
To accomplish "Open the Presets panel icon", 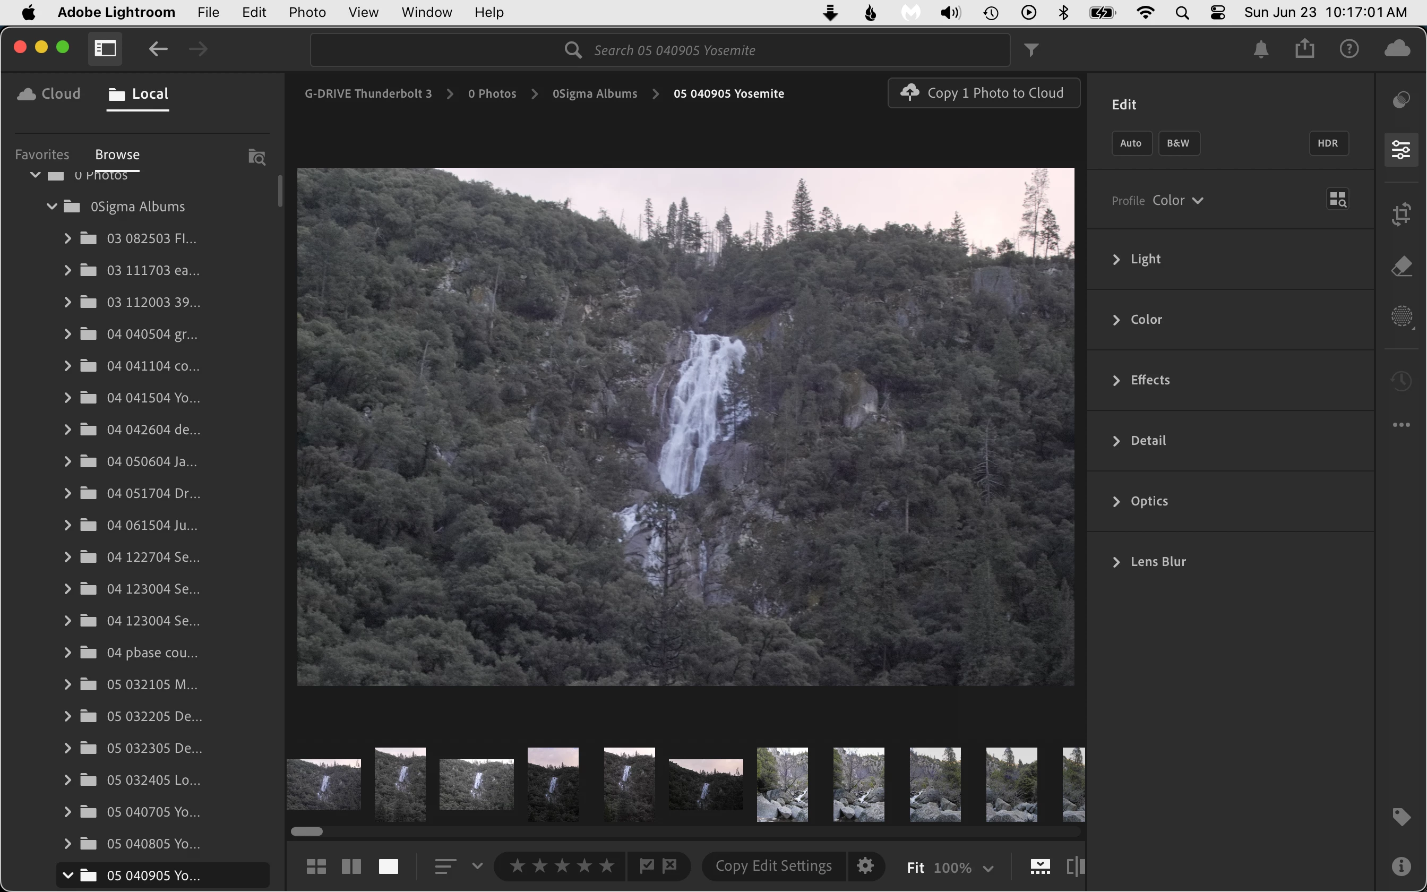I will [1401, 100].
